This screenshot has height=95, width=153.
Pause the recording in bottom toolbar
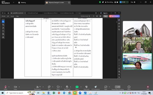(x=116, y=87)
